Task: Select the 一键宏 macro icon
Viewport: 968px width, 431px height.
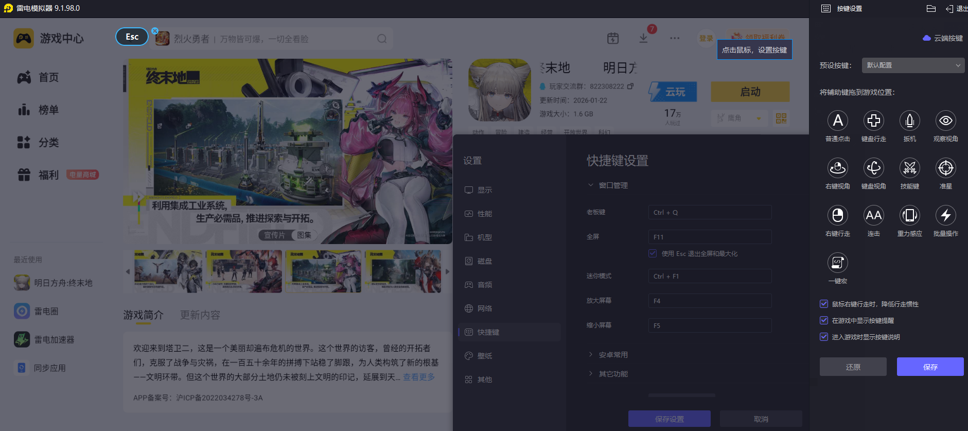Action: coord(838,263)
